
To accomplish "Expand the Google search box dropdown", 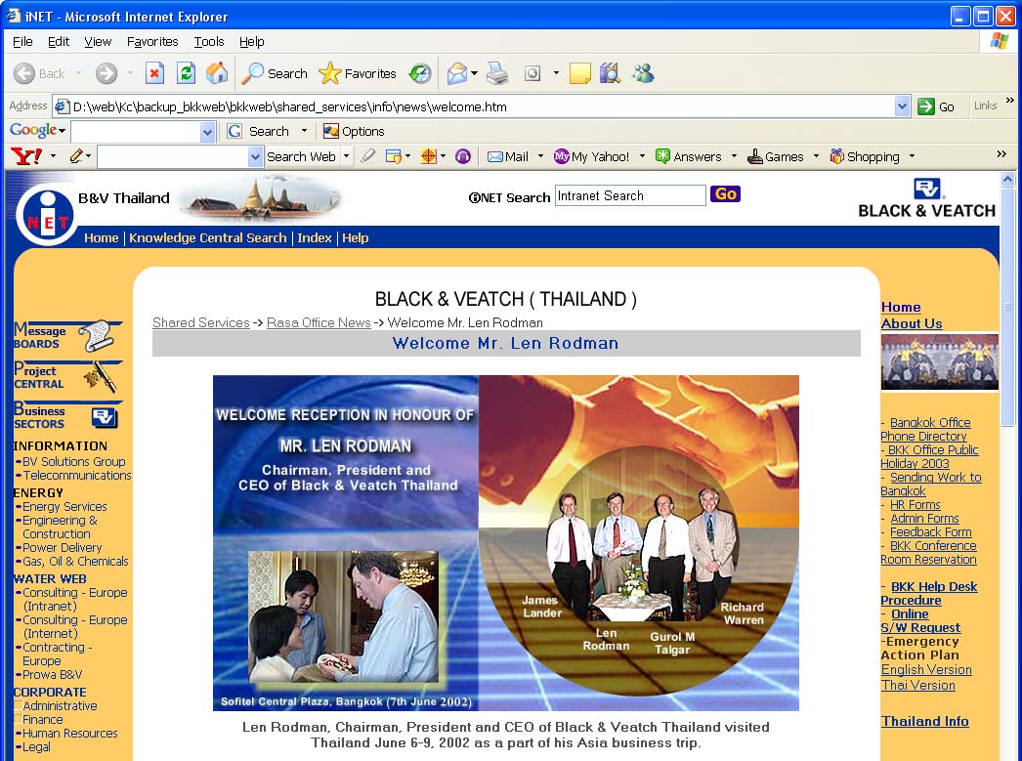I will click(x=207, y=132).
